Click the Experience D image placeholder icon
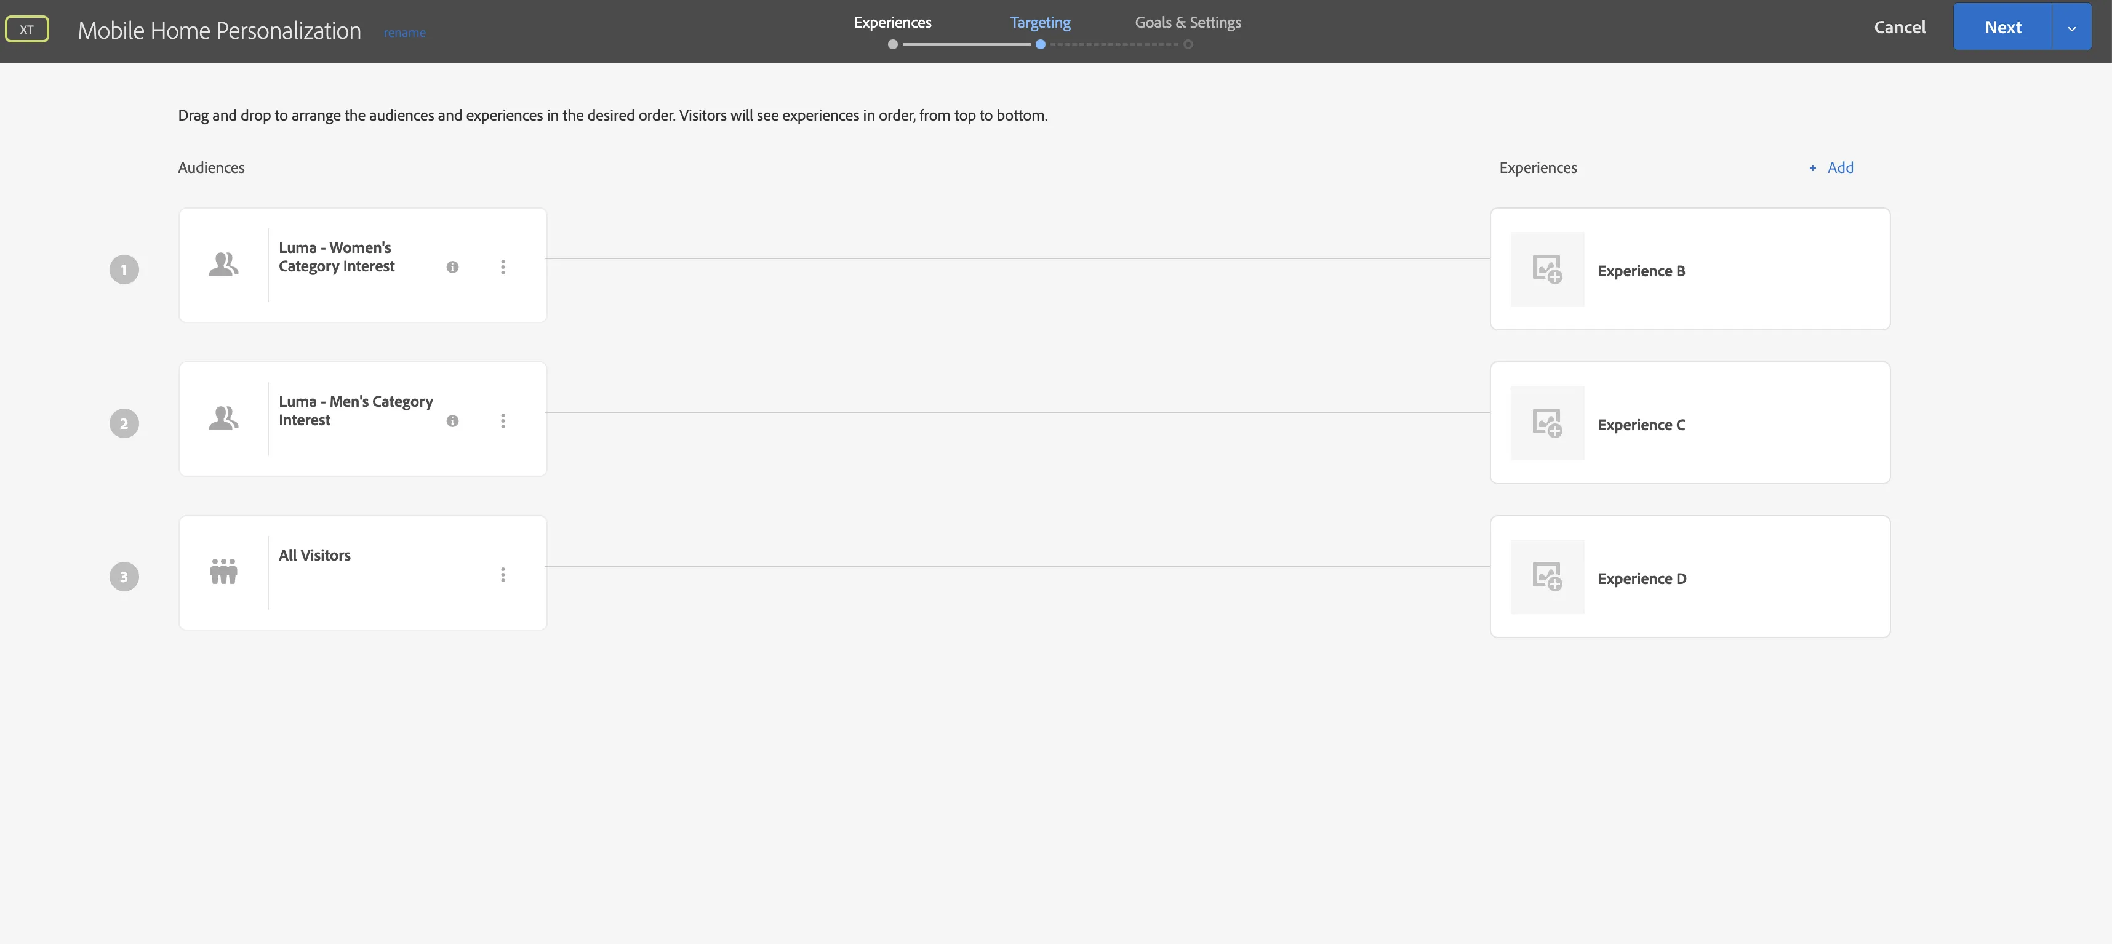This screenshot has height=944, width=2112. click(1547, 577)
